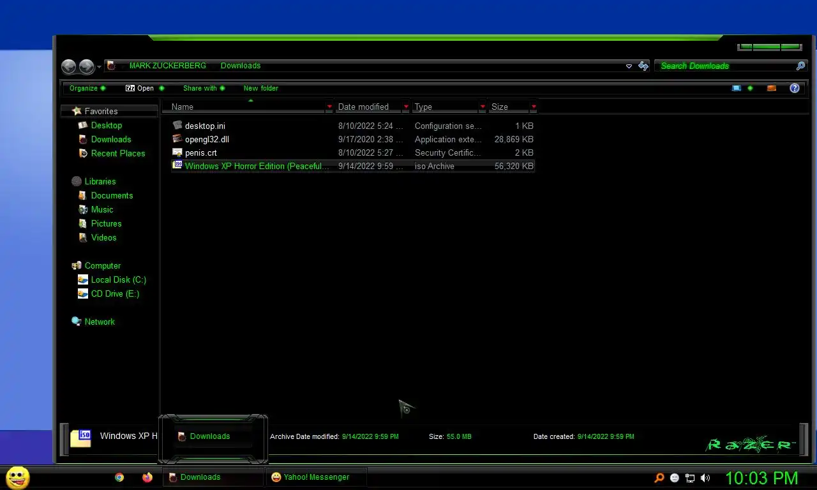Open the Share with menu
Viewport: 817px width, 490px height.
pos(204,88)
